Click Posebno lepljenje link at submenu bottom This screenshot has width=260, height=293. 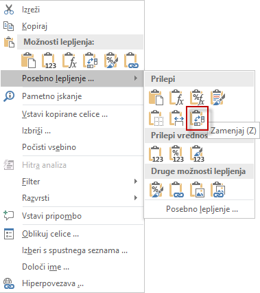click(202, 209)
